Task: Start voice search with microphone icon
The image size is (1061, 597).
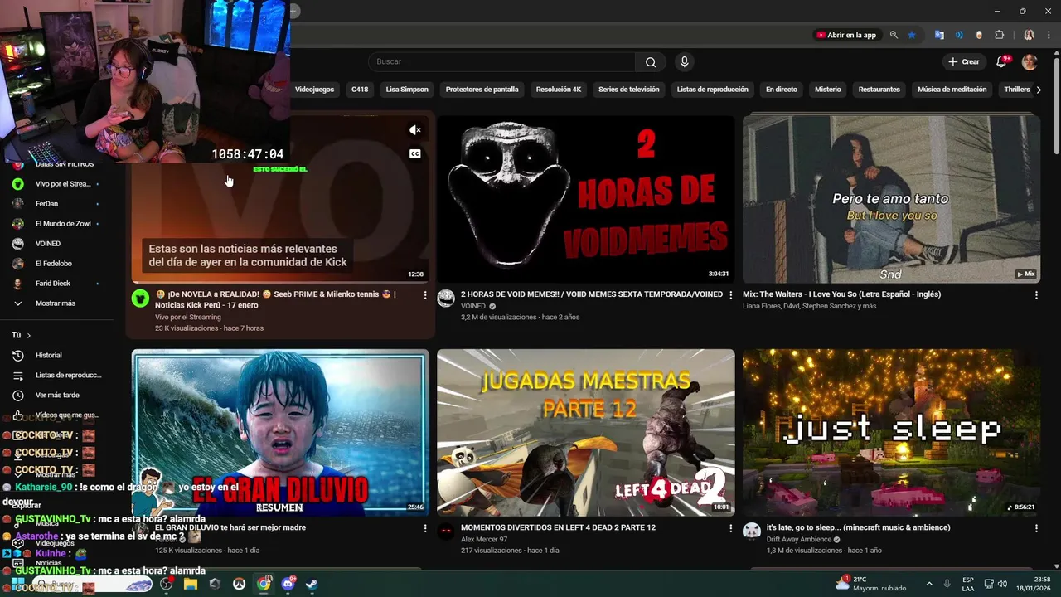Action: point(684,61)
